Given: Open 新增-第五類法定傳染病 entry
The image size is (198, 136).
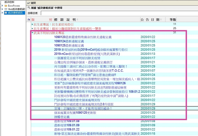Looking at the screenshot, I should 97,134.
